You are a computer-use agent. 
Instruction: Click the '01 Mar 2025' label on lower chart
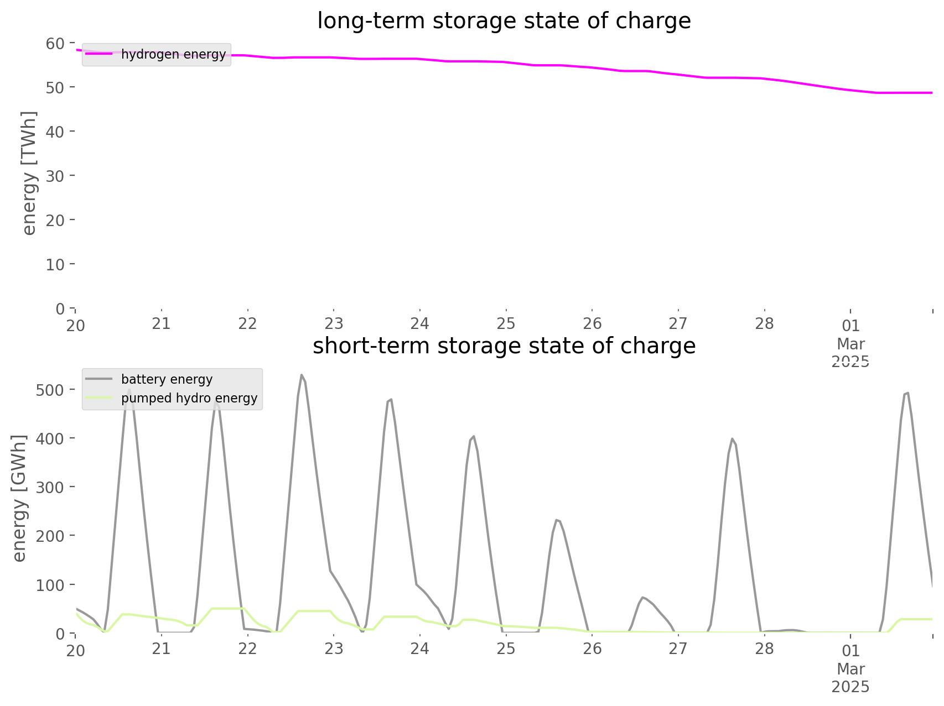[850, 668]
